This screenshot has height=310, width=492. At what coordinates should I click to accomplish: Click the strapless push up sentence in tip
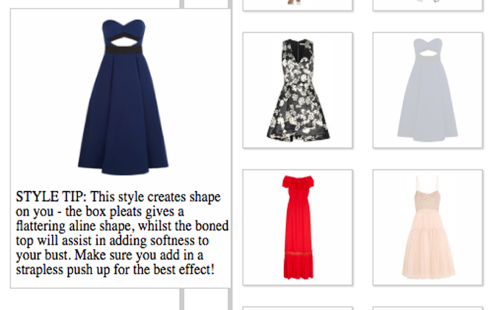[x=115, y=262]
